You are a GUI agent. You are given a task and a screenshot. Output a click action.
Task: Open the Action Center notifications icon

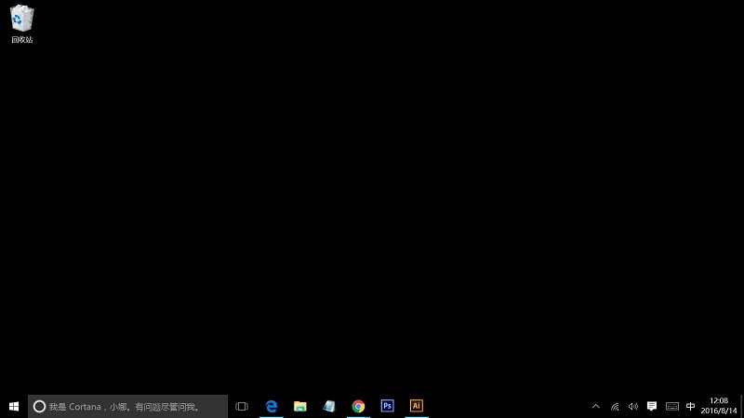tap(652, 406)
